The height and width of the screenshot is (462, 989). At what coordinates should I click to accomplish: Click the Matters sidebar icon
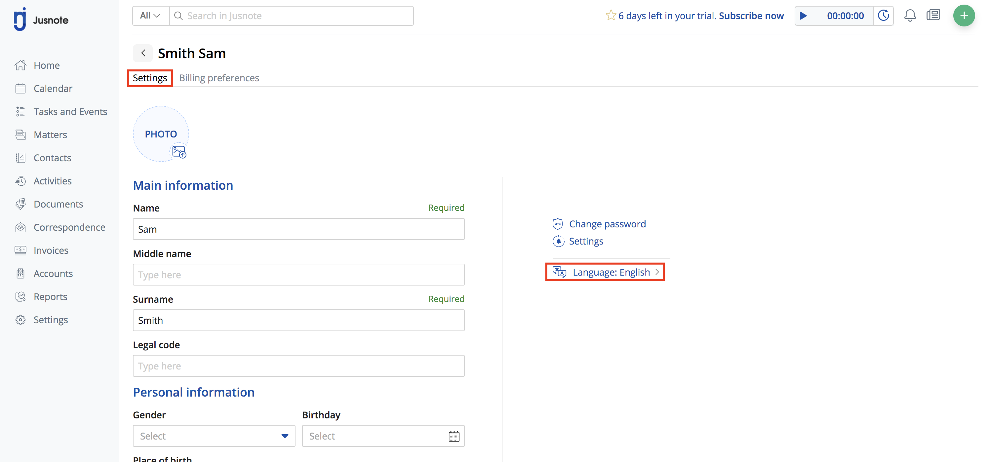click(20, 135)
